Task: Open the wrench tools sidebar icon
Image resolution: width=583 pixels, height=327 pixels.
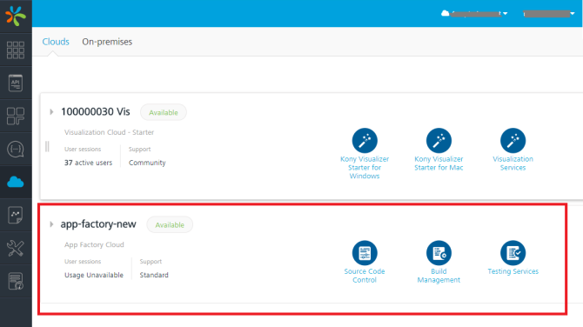Action: (x=16, y=248)
